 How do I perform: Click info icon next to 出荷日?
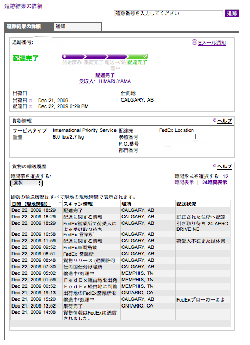click(31, 101)
